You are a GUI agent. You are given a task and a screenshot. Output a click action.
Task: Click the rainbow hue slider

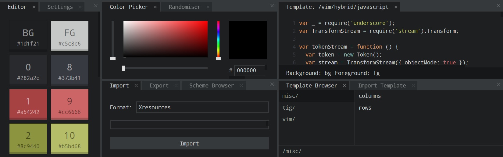coord(218,39)
